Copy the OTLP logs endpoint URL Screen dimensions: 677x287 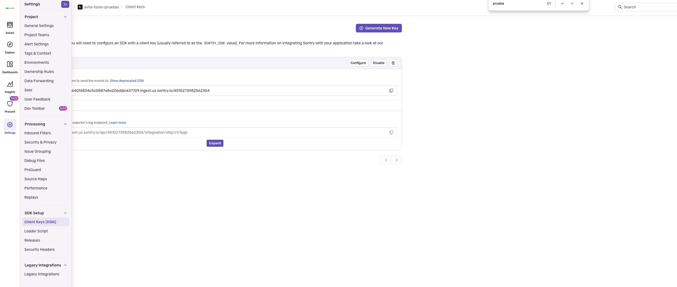pyautogui.click(x=391, y=132)
